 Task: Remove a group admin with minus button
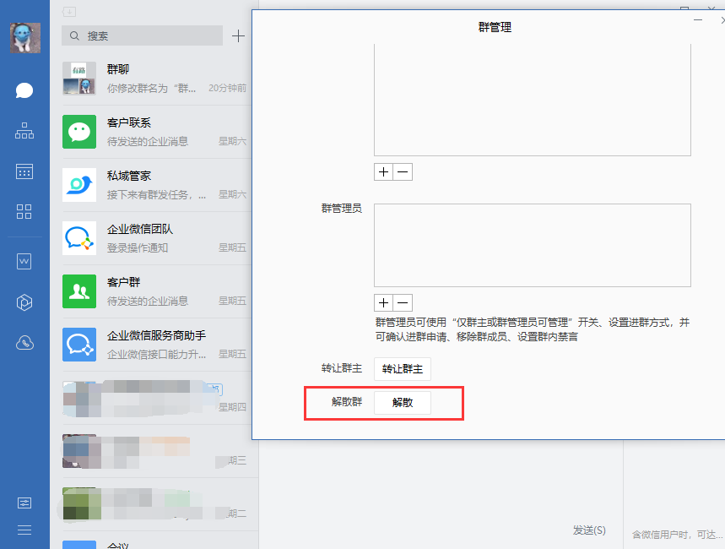(403, 303)
